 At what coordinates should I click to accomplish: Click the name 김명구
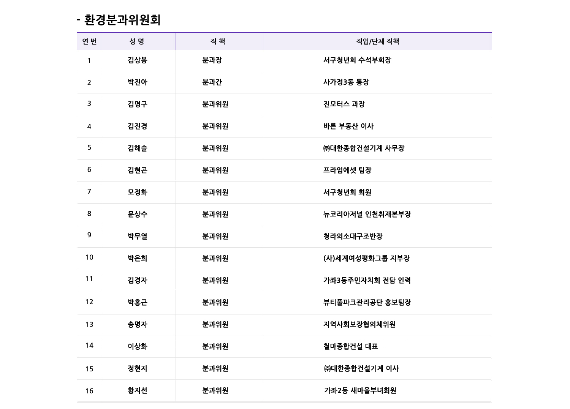click(137, 104)
